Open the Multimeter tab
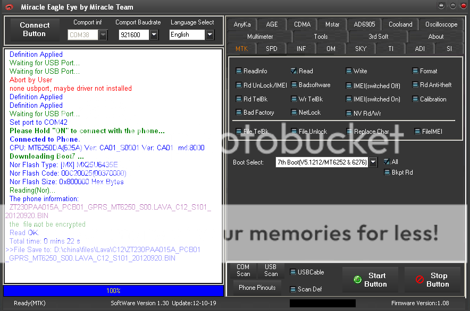 (x=260, y=37)
